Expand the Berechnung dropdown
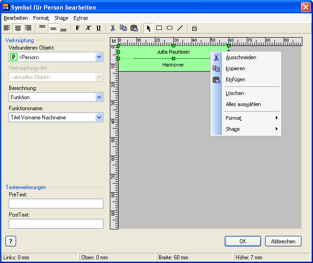The image size is (313, 263). click(99, 97)
